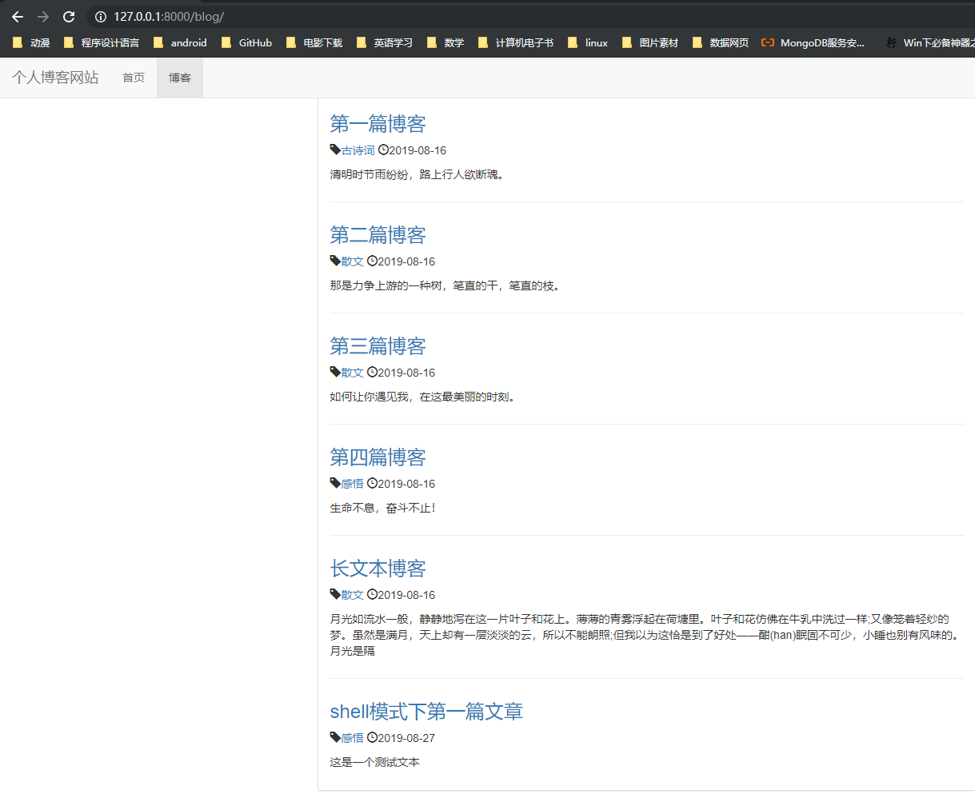The width and height of the screenshot is (975, 794).
Task: Click the 个人博客网站 site title
Action: point(55,77)
